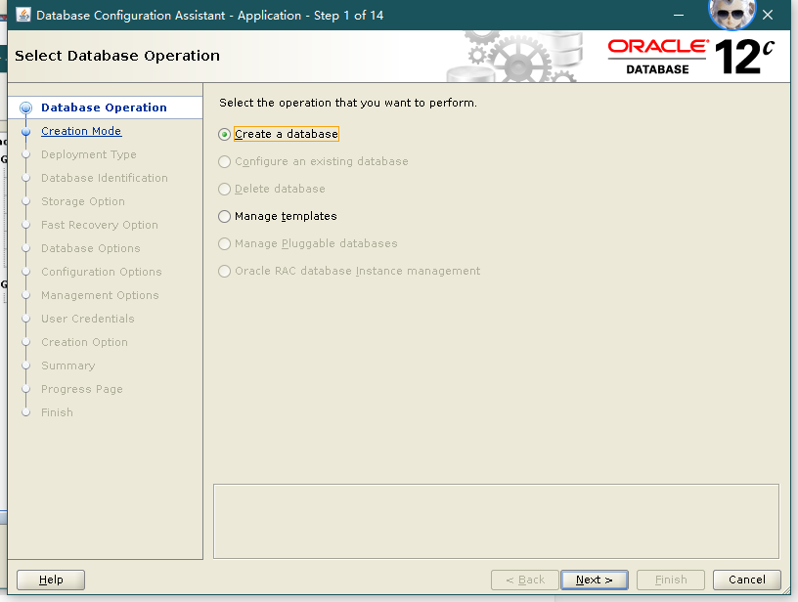Click Creation Option step in sidebar
The height and width of the screenshot is (602, 798).
[84, 342]
